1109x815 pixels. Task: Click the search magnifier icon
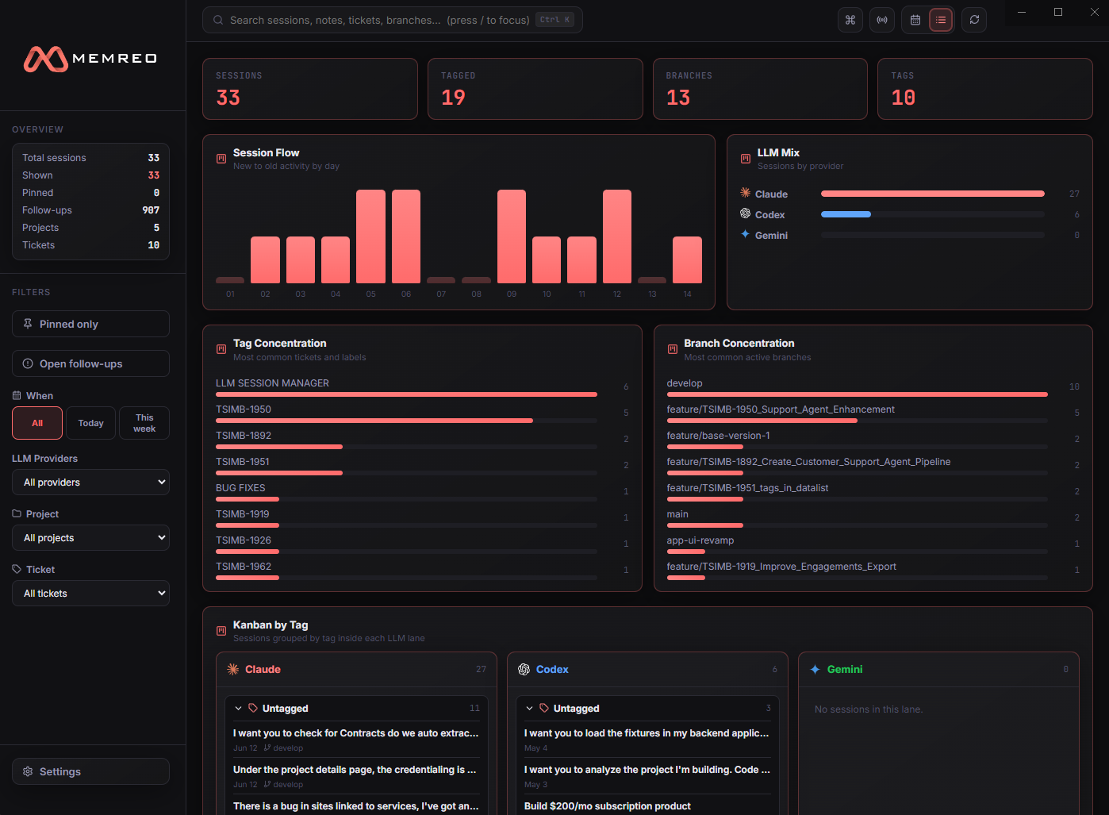point(218,20)
